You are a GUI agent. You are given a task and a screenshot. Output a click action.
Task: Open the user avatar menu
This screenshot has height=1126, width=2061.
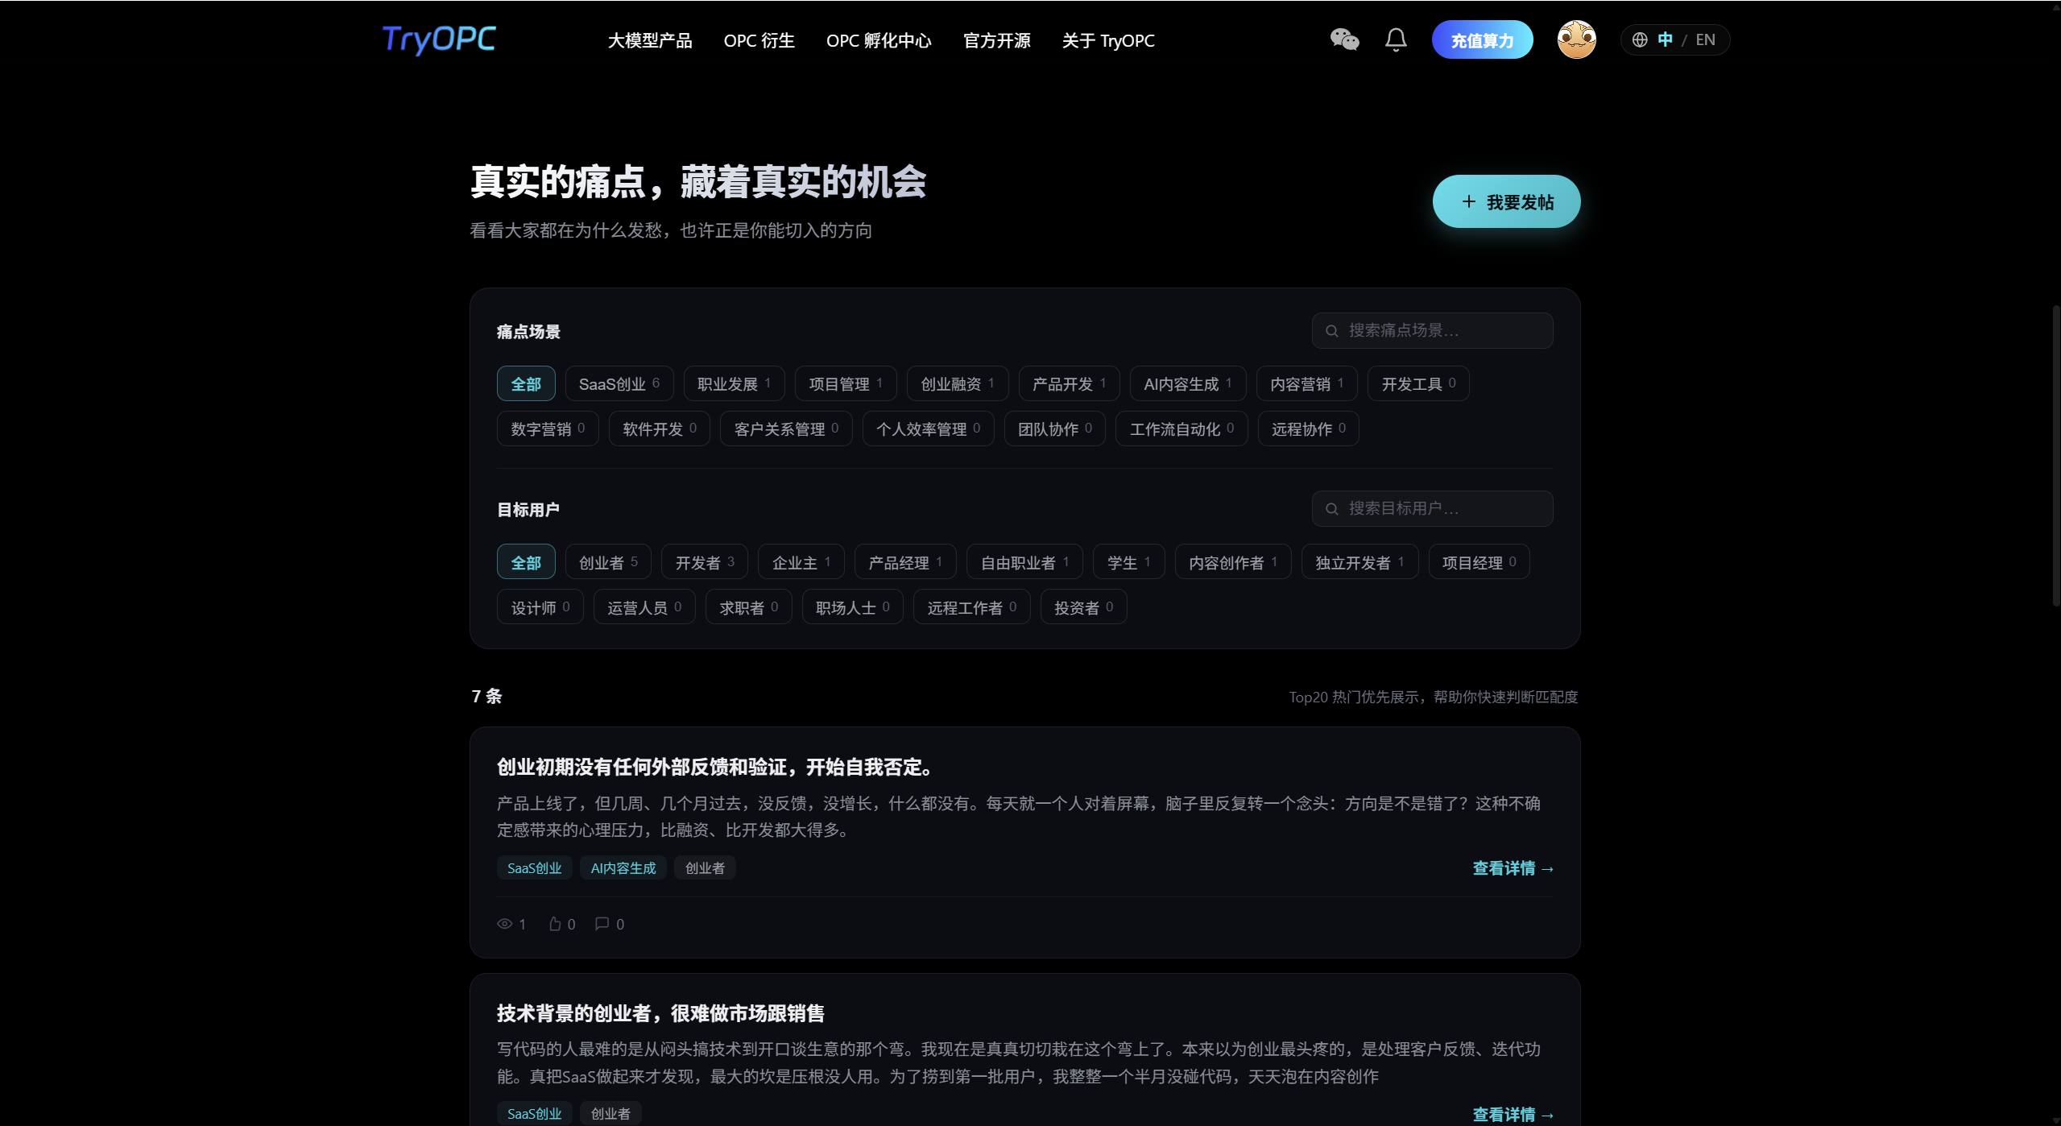tap(1576, 39)
